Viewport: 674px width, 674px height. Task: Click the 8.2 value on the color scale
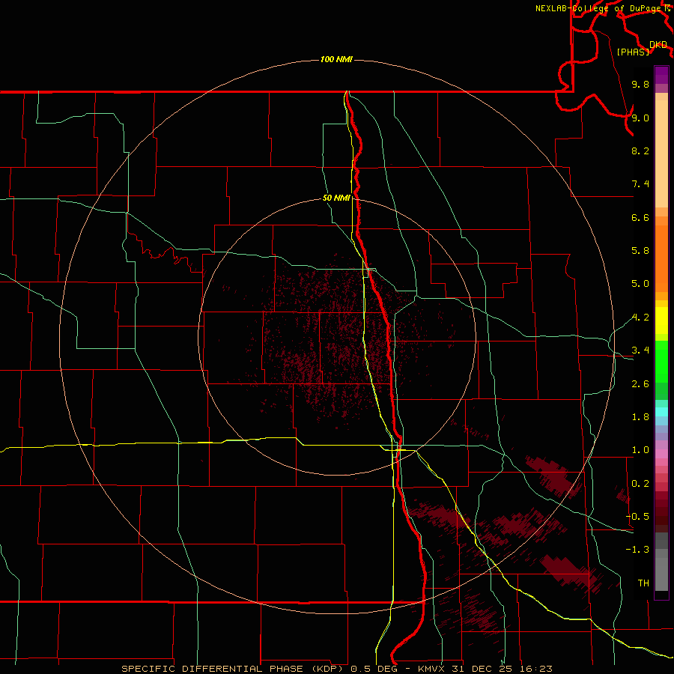[640, 151]
